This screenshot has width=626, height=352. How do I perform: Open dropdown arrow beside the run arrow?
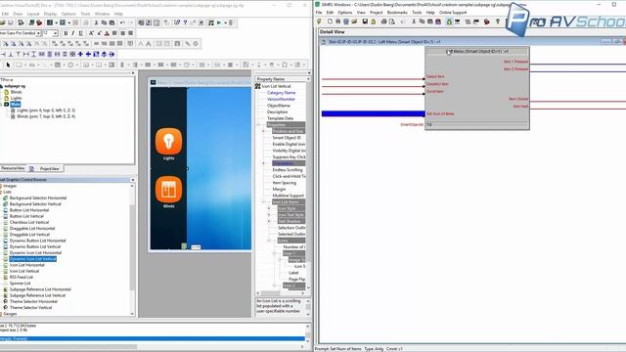coord(225,22)
